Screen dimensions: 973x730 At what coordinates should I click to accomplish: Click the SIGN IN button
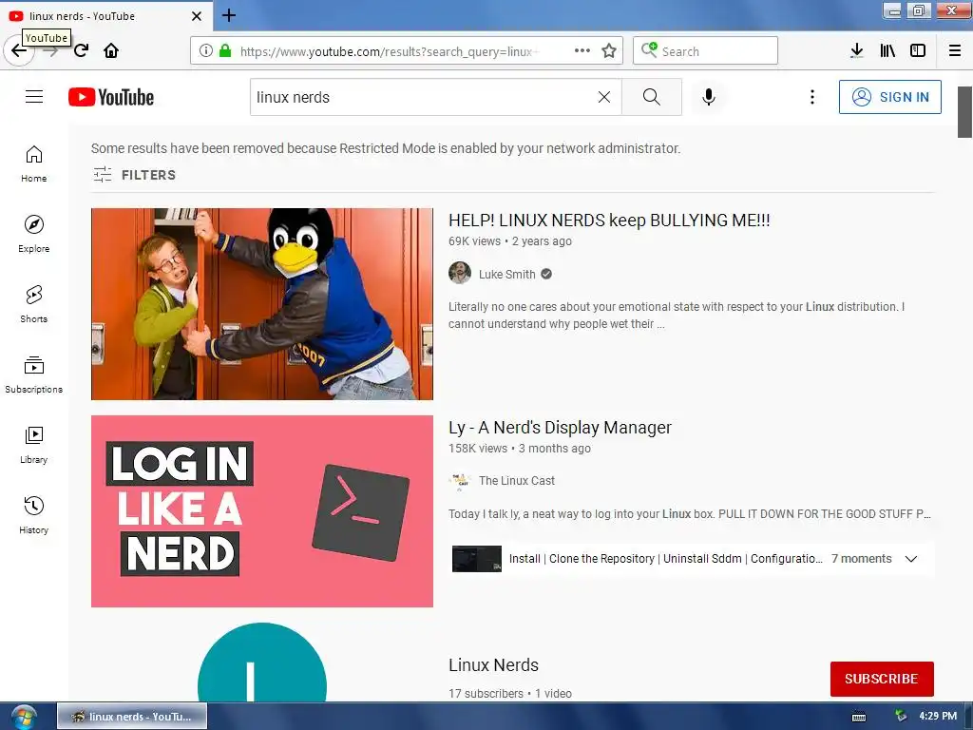click(889, 97)
